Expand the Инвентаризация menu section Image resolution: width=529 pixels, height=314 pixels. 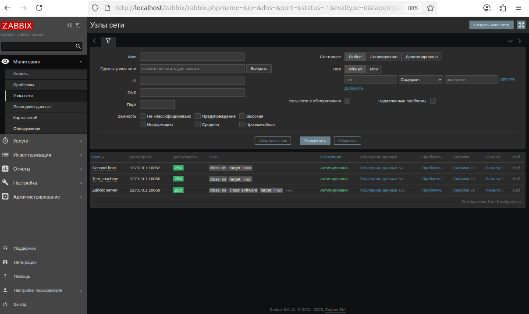pos(81,155)
